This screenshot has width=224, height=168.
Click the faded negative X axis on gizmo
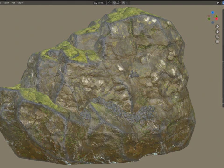pyautogui.click(x=209, y=16)
